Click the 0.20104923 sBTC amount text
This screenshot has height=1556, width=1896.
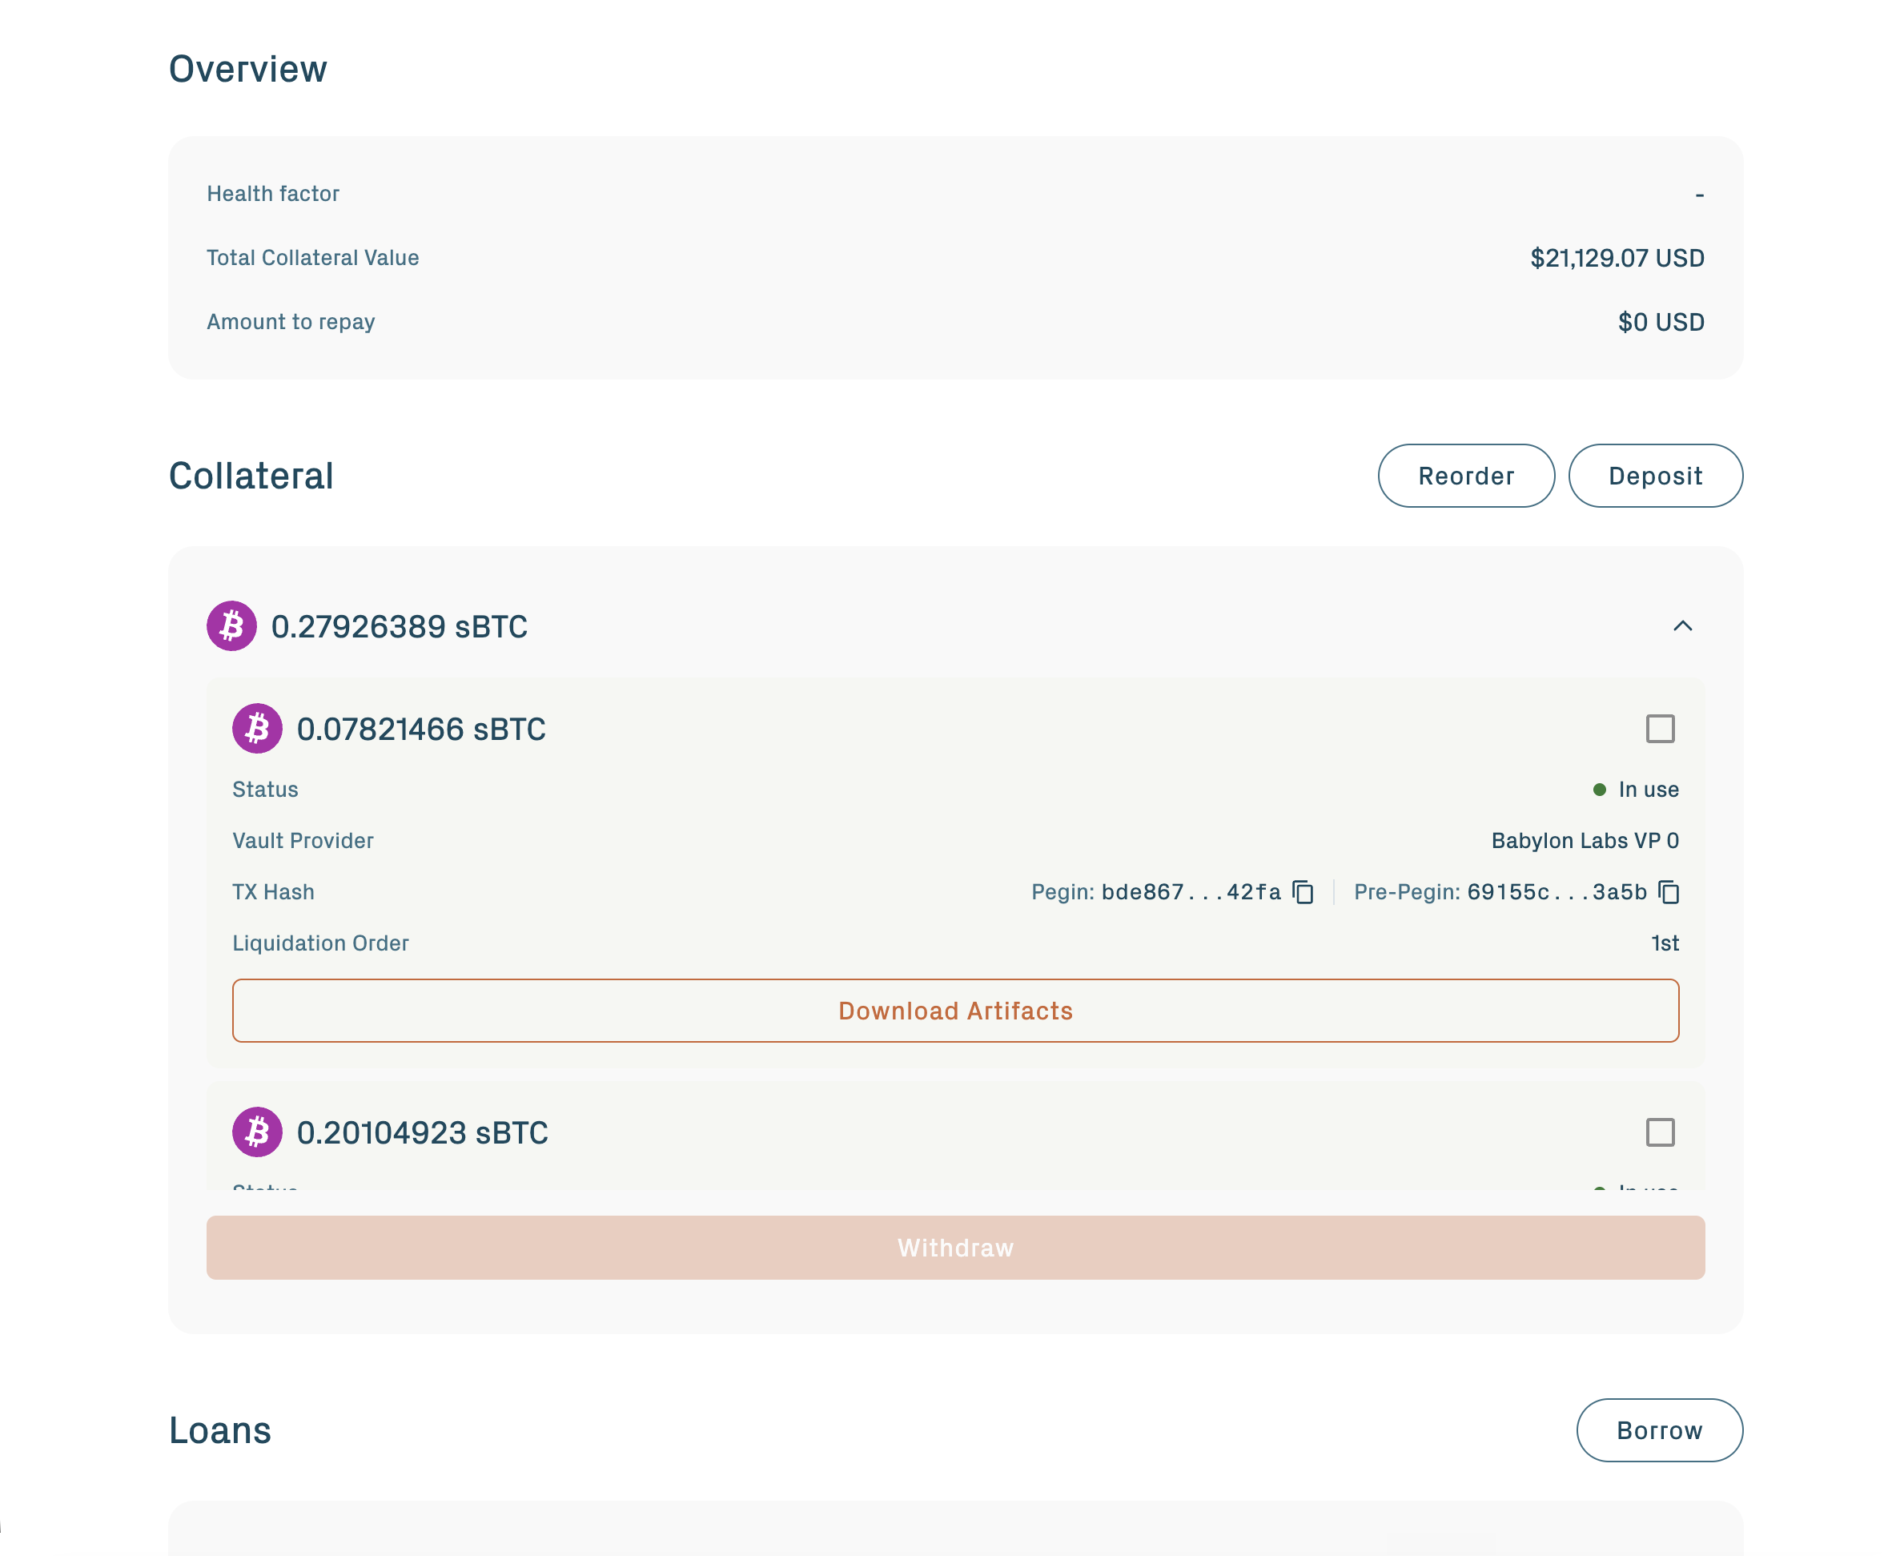(x=422, y=1133)
